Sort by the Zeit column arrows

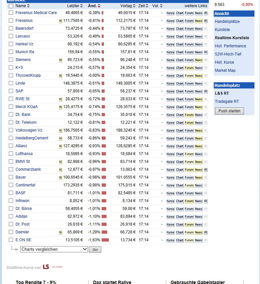pyautogui.click(x=147, y=6)
